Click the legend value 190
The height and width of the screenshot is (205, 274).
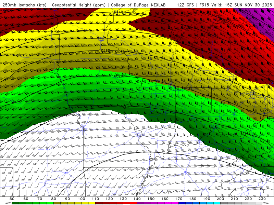(207, 199)
